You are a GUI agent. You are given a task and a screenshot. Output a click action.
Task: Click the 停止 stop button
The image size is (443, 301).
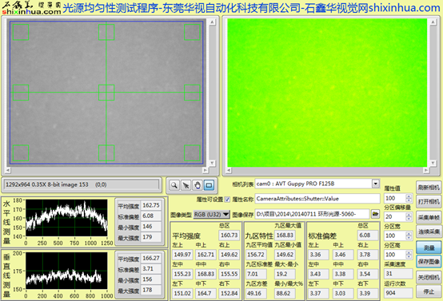(x=429, y=291)
